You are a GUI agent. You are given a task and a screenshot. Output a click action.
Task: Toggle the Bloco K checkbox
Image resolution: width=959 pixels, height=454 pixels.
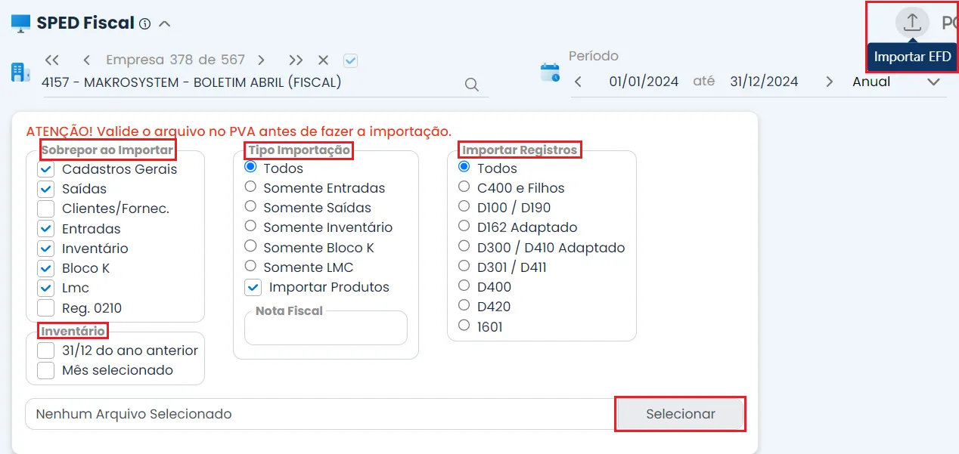pyautogui.click(x=46, y=268)
